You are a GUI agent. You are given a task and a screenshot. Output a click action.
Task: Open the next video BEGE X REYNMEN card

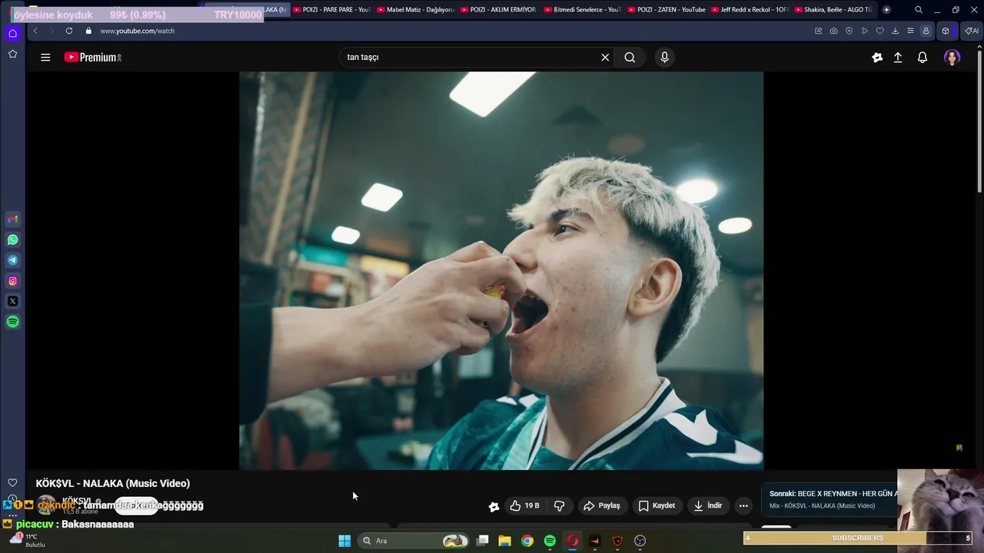[x=830, y=499]
